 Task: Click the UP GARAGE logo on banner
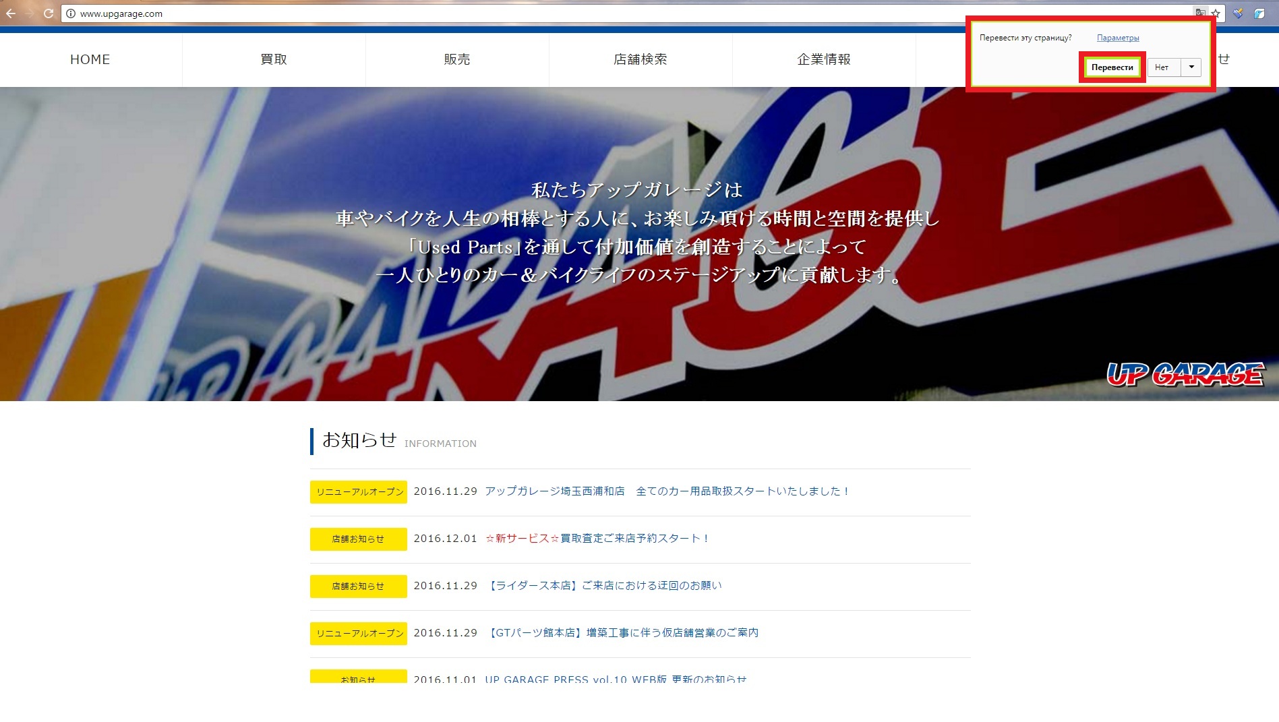(1186, 373)
